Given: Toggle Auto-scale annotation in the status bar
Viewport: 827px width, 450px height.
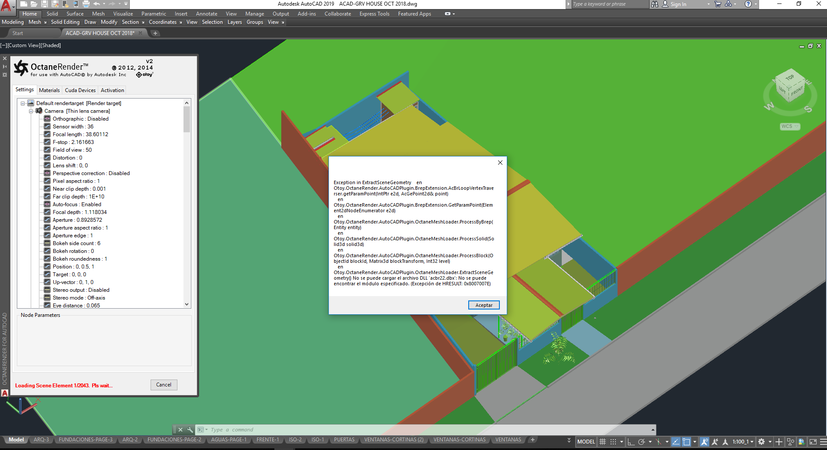Looking at the screenshot, I should [x=715, y=442].
